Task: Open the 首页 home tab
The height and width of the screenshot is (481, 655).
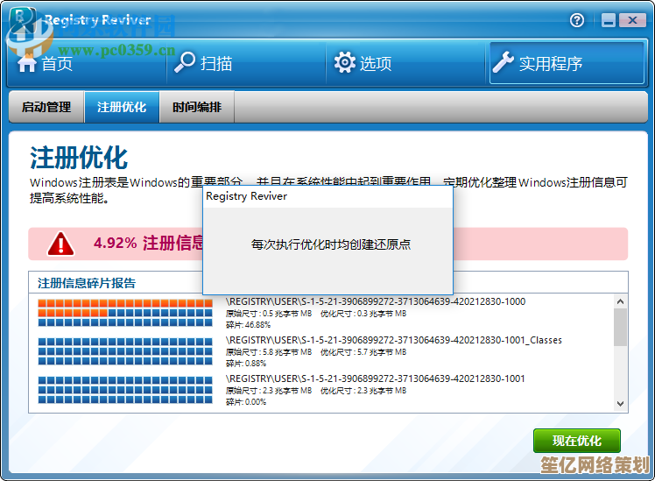Action: coord(87,63)
